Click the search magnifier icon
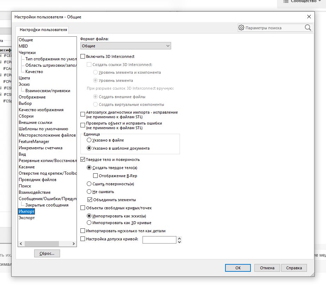 click(x=308, y=28)
